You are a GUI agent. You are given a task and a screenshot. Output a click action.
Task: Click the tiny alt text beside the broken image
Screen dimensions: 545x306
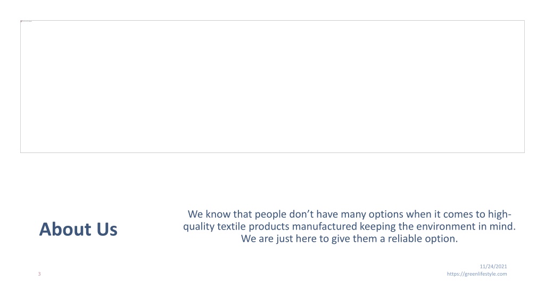coord(28,21)
